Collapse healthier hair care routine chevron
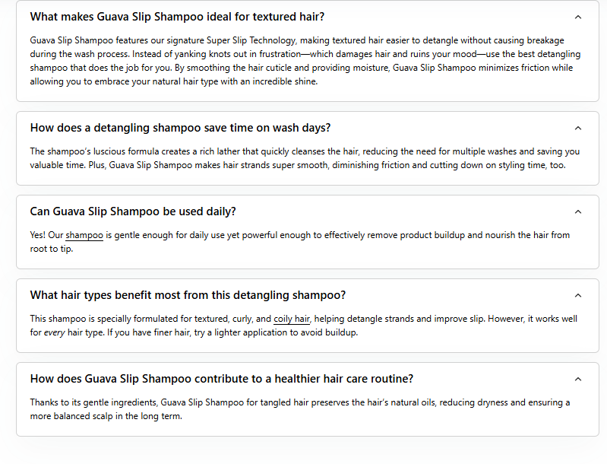Viewport: 607px width, 464px height. point(578,379)
